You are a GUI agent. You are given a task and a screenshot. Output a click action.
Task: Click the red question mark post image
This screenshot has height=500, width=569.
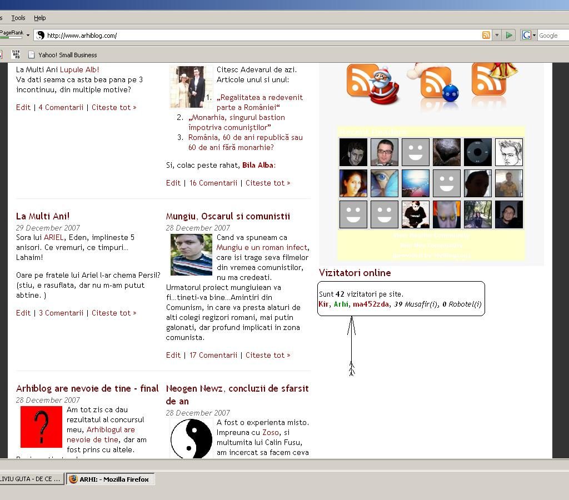[41, 427]
